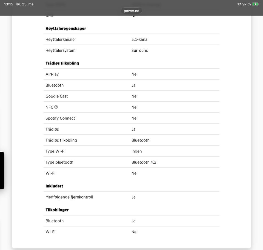263x250 pixels.
Task: Tap the black slide-over handle at left edge
Action: tap(2, 170)
